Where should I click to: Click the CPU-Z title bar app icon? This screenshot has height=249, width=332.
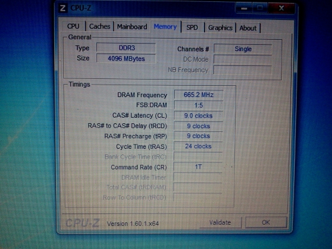[x=63, y=8]
